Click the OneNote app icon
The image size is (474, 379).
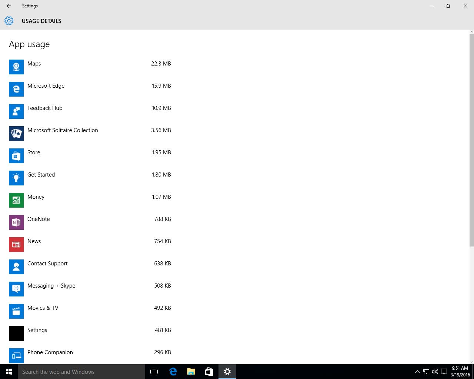(x=16, y=222)
